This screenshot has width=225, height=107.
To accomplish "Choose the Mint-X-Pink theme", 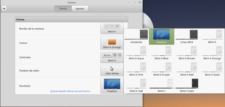I will [x=136, y=69].
